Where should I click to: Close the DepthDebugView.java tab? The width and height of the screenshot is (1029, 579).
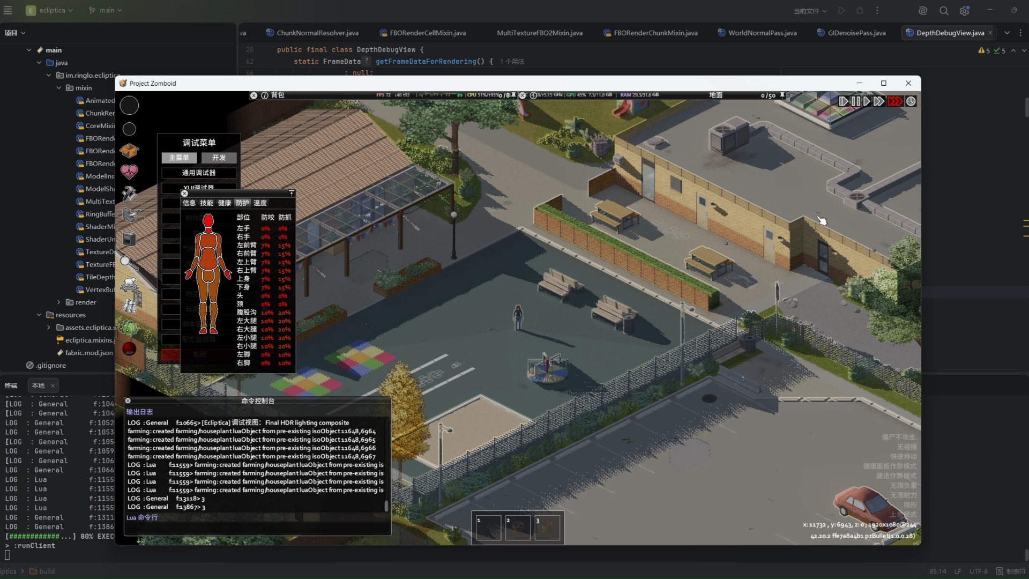pos(990,33)
